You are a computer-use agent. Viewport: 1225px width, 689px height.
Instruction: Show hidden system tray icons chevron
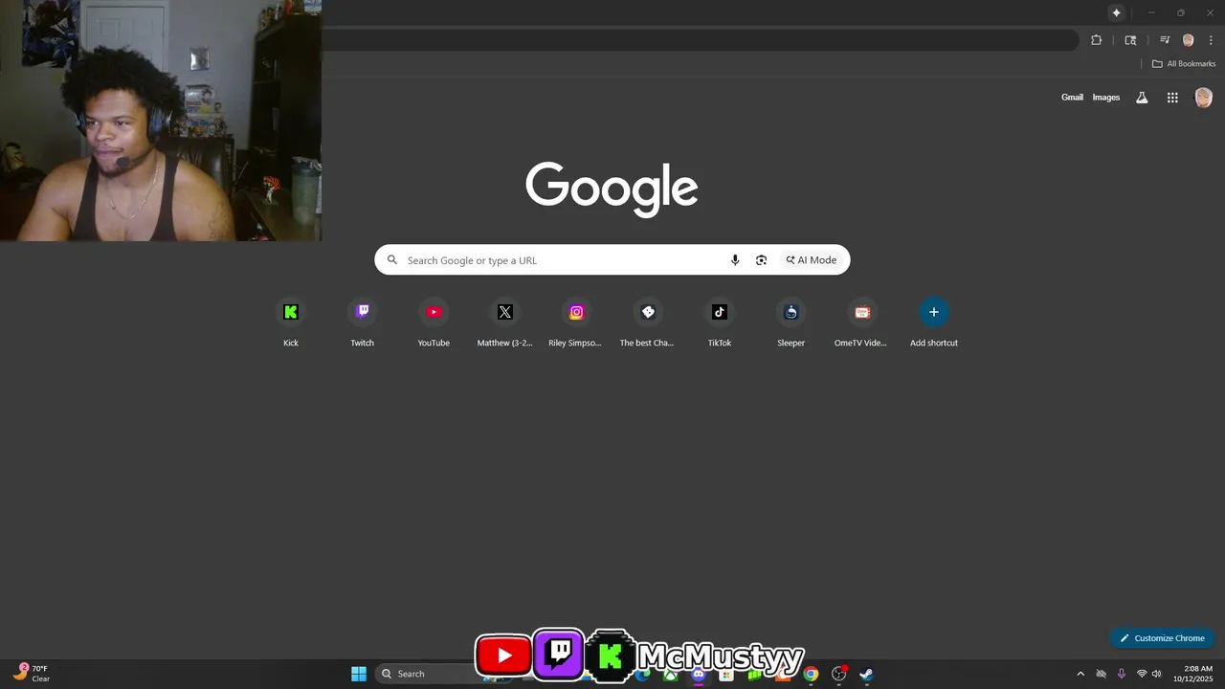point(1080,674)
